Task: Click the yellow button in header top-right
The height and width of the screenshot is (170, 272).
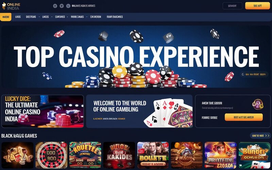Action: coord(257,6)
